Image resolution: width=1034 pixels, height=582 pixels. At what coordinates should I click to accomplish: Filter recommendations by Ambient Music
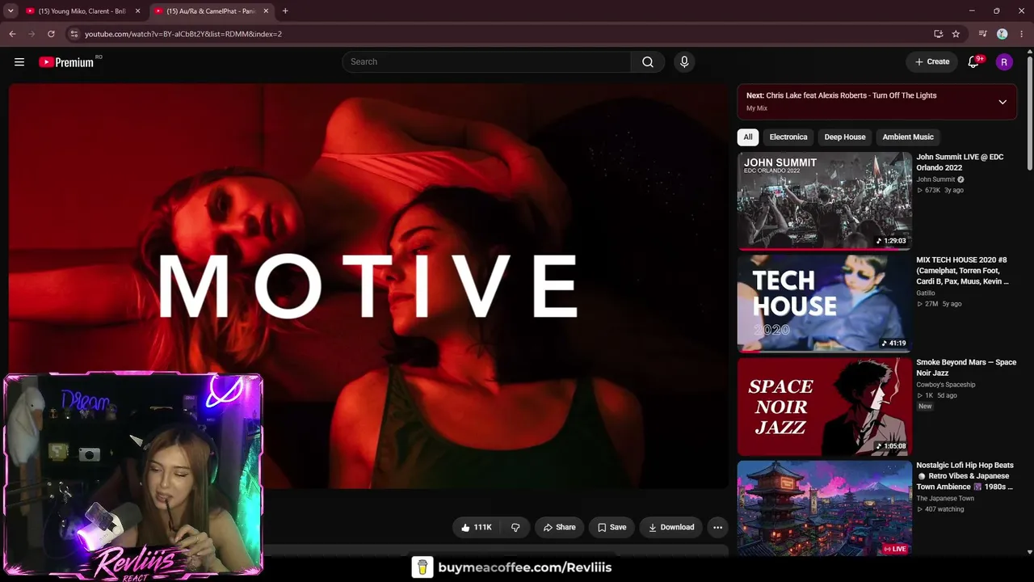coord(908,137)
